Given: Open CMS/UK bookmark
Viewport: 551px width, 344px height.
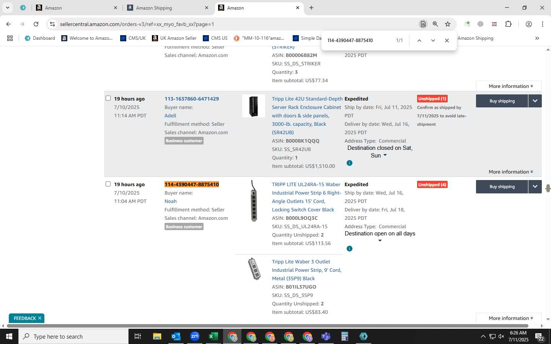Looking at the screenshot, I should coord(133,38).
